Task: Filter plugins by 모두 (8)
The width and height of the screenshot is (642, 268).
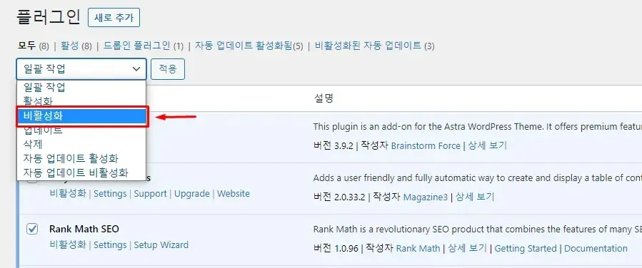Action: 33,46
